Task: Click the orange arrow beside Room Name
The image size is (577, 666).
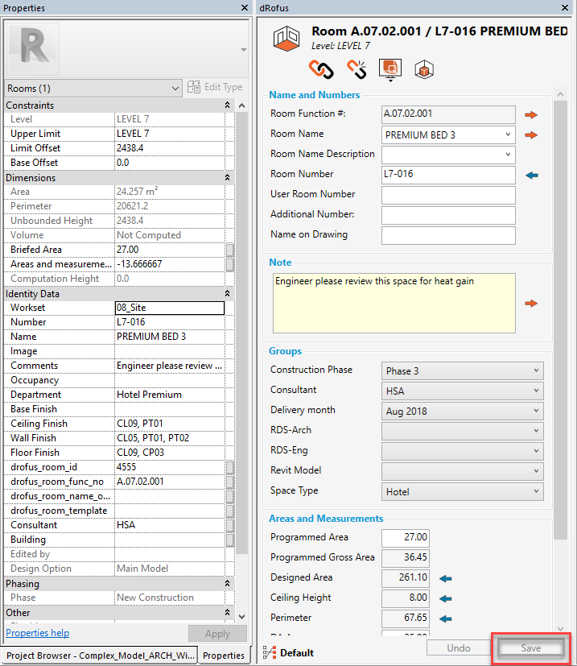Action: point(531,134)
